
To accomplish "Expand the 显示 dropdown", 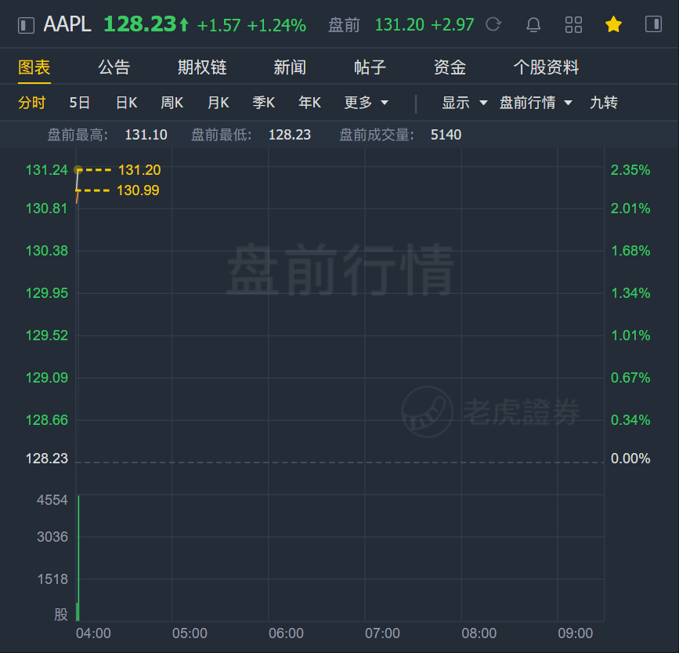I will 464,103.
